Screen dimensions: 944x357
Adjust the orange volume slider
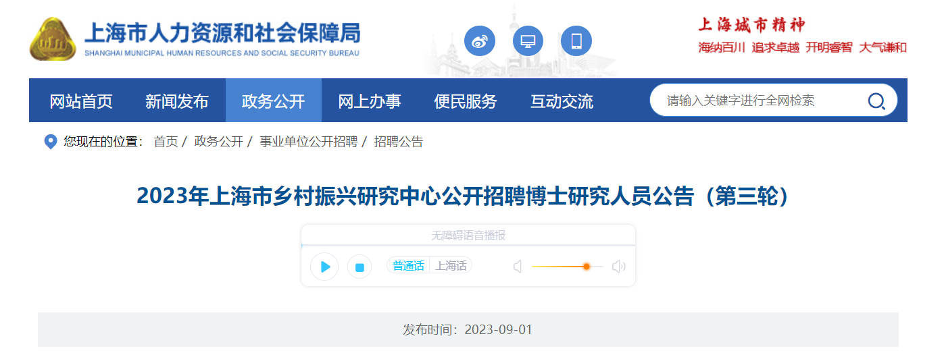567,267
